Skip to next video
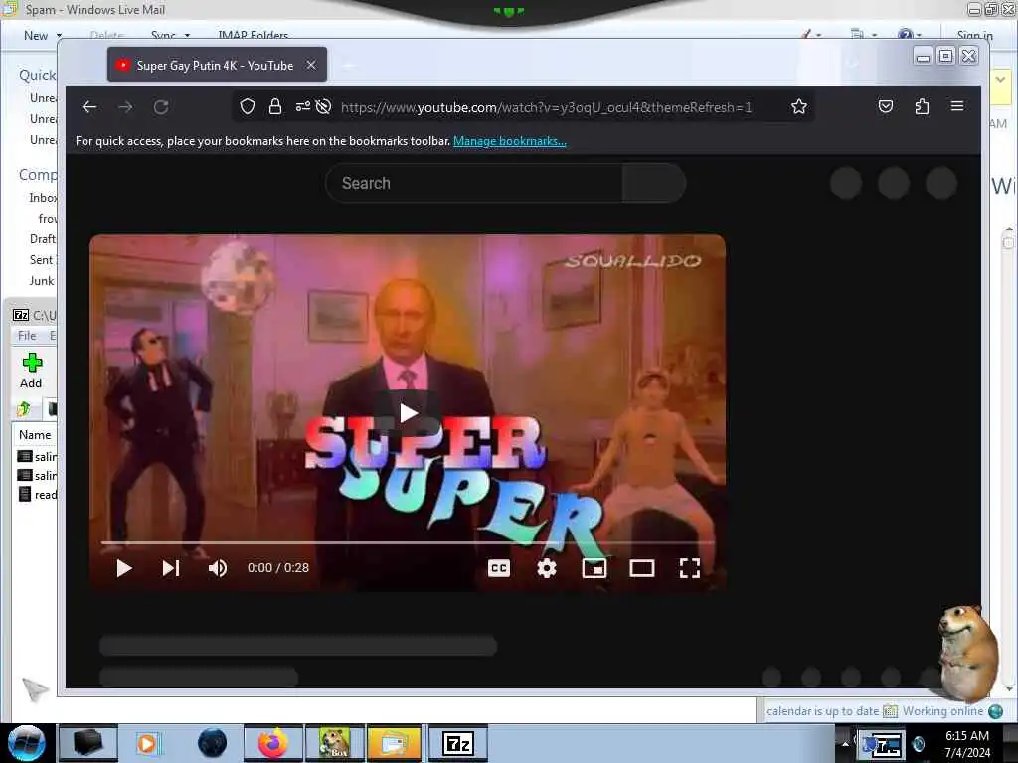1018x763 pixels. (x=171, y=568)
